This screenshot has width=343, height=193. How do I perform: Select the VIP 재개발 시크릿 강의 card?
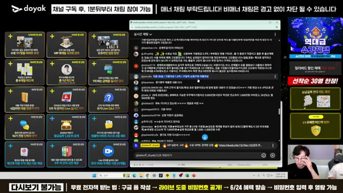[x=66, y=45]
